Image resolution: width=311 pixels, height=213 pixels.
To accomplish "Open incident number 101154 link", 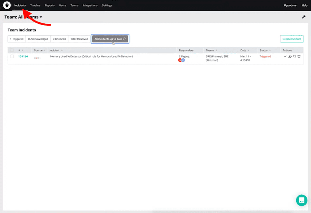I will (x=23, y=56).
